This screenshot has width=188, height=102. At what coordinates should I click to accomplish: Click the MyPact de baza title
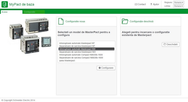[x=22, y=5]
